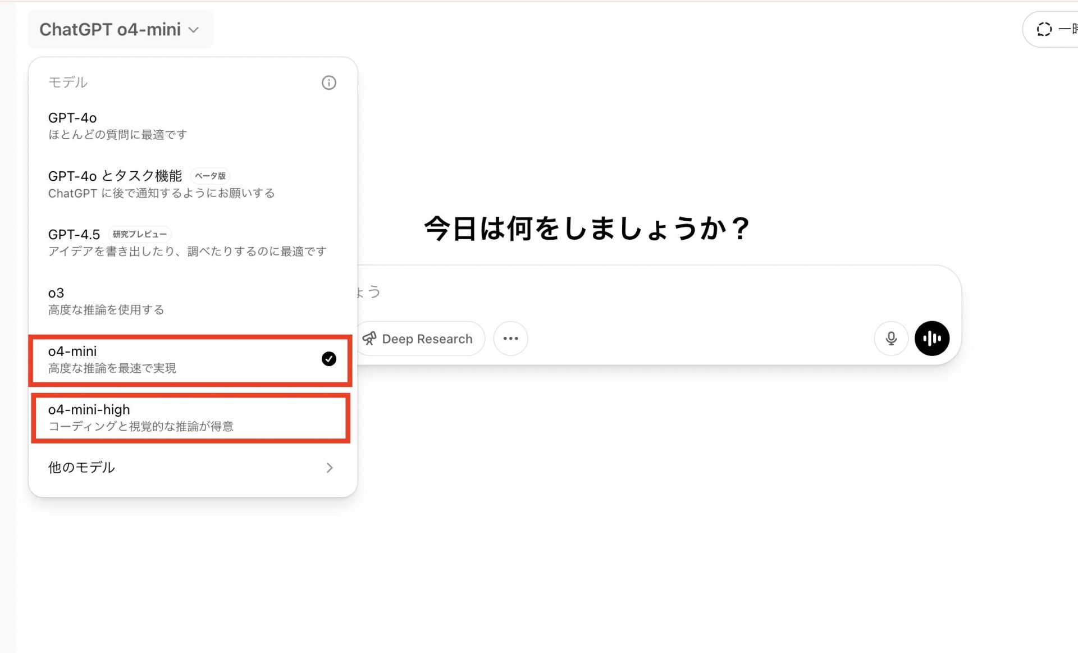Open the ChatGPT o4-mini model selector
1078x653 pixels.
click(x=120, y=29)
